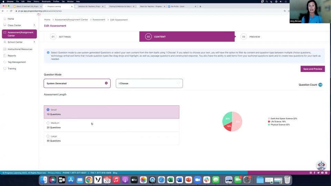Click the Earth And Space Science legend entry
This screenshot has width=331, height=186.
(x=282, y=118)
